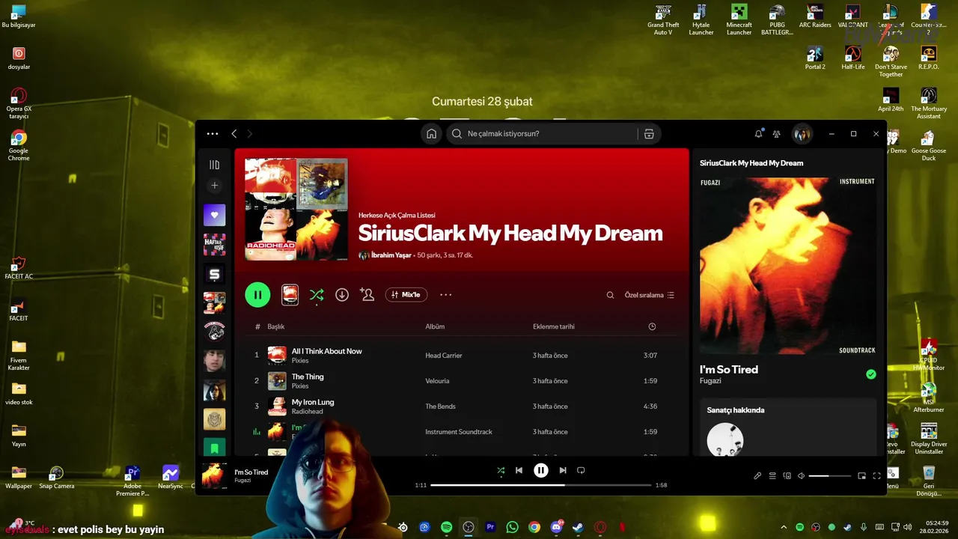Sort by Başlık column header
Image resolution: width=958 pixels, height=539 pixels.
[276, 326]
